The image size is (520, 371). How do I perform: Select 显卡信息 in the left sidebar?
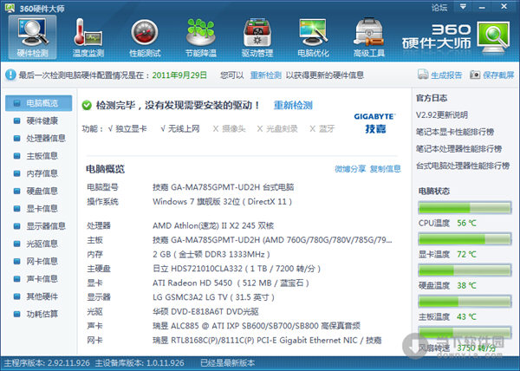click(41, 208)
